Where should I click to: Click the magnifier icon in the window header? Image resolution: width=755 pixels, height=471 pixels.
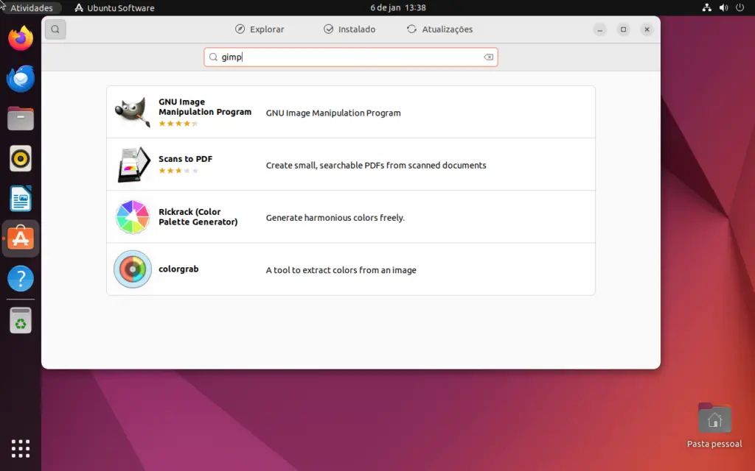pyautogui.click(x=55, y=29)
